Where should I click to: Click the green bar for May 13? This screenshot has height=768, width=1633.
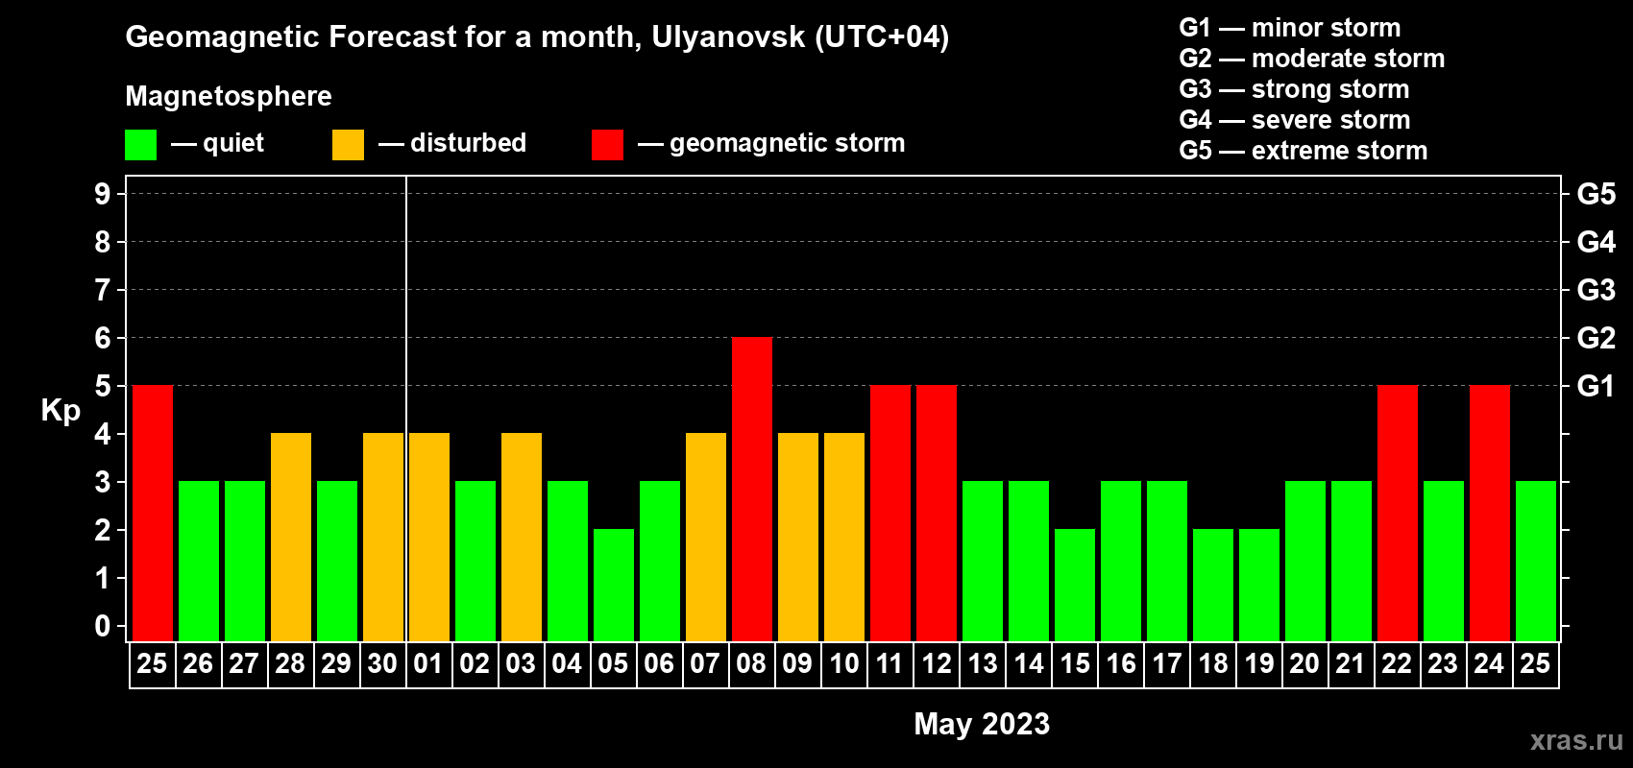(983, 562)
